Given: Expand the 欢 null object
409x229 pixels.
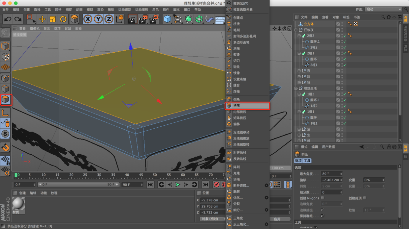Looking at the screenshot, I should [x=299, y=77].
